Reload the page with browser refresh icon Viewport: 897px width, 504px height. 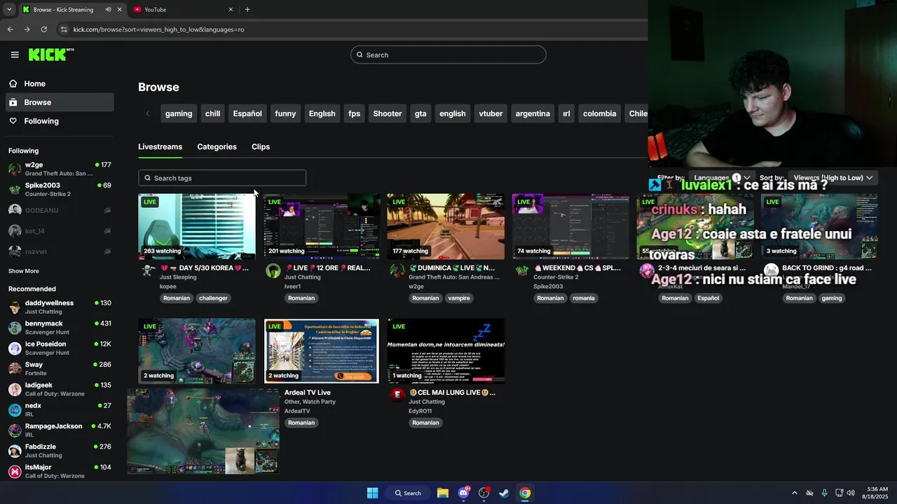tap(43, 29)
